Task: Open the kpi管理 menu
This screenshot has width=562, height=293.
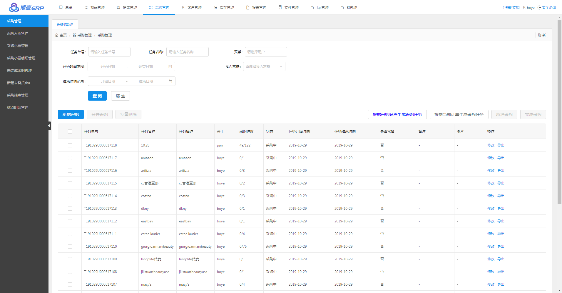Action: [320, 7]
